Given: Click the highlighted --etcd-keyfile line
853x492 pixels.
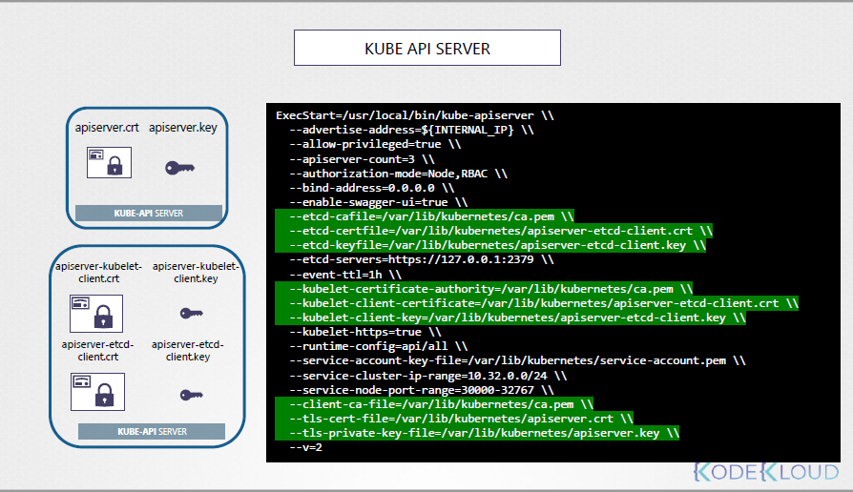Looking at the screenshot, I should point(490,245).
